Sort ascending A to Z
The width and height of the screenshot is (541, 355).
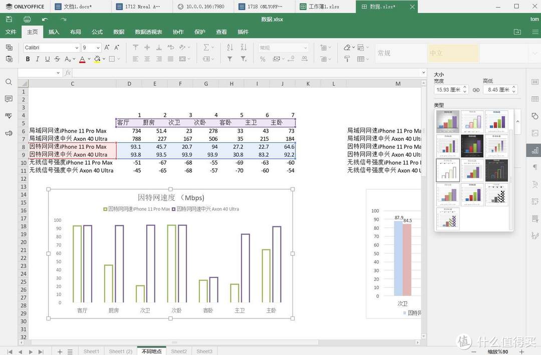click(230, 47)
